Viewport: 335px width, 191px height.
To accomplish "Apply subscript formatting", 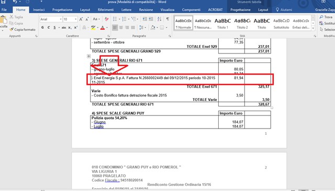I will pyautogui.click(x=70, y=27).
